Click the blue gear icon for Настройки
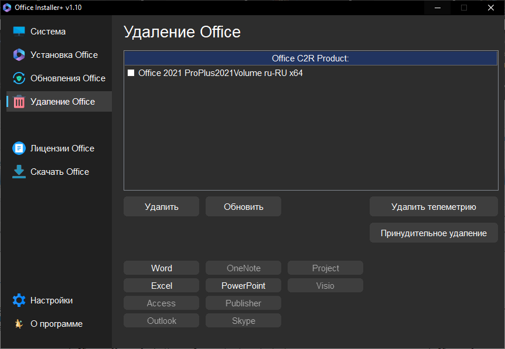This screenshot has width=505, height=349. click(19, 300)
